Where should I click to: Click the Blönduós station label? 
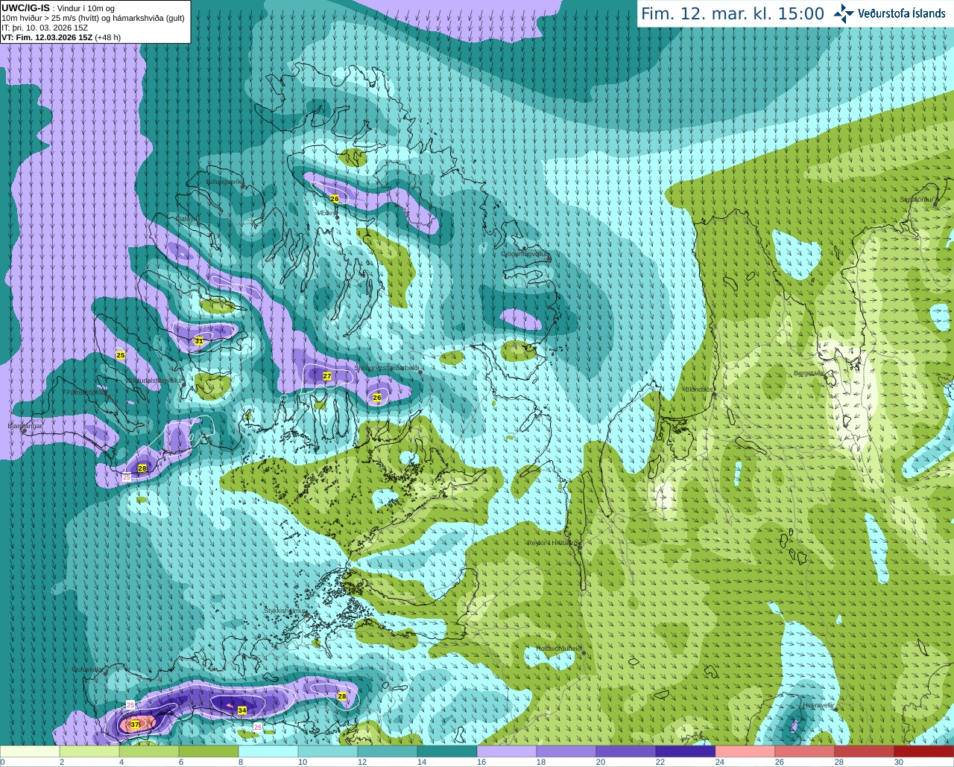pos(699,389)
